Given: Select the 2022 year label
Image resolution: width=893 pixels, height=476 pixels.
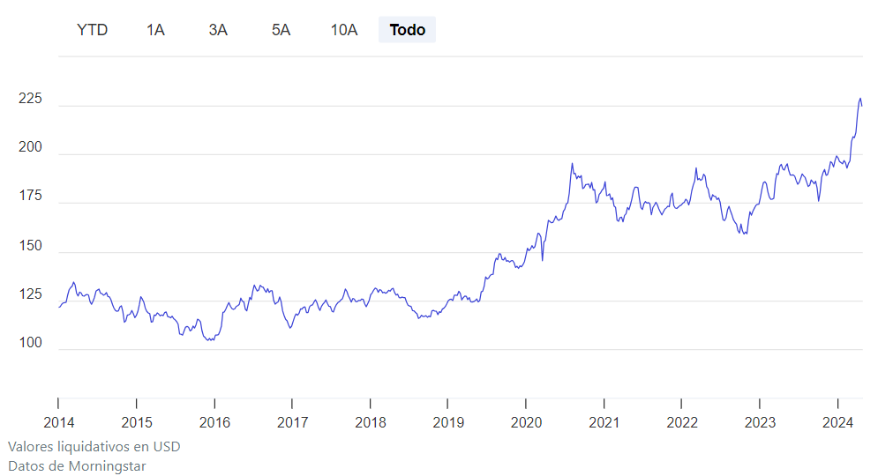Looking at the screenshot, I should point(682,422).
